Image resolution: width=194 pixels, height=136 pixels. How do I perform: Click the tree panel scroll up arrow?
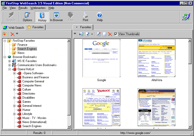coord(69,40)
